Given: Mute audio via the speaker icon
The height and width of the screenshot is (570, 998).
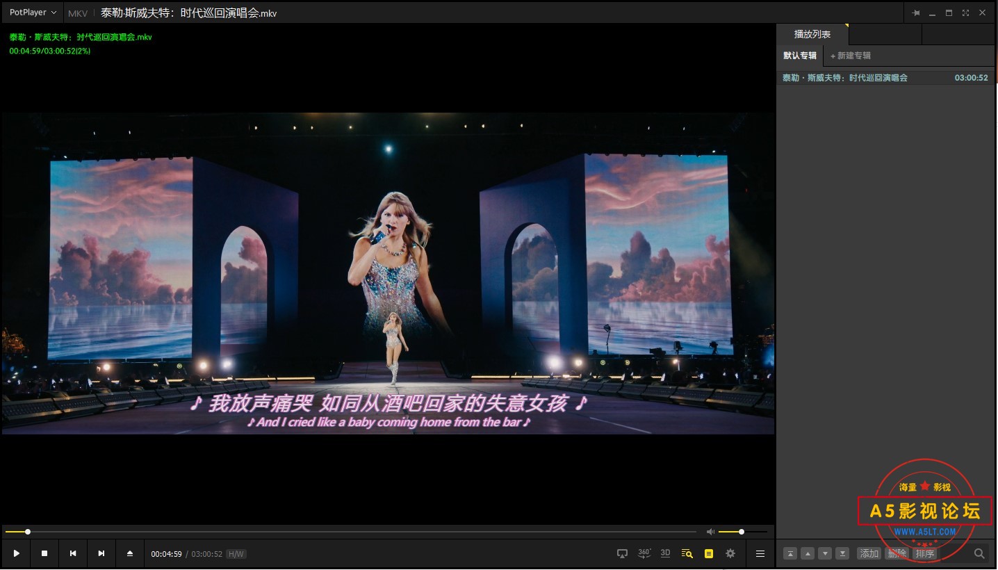Looking at the screenshot, I should pyautogui.click(x=710, y=532).
